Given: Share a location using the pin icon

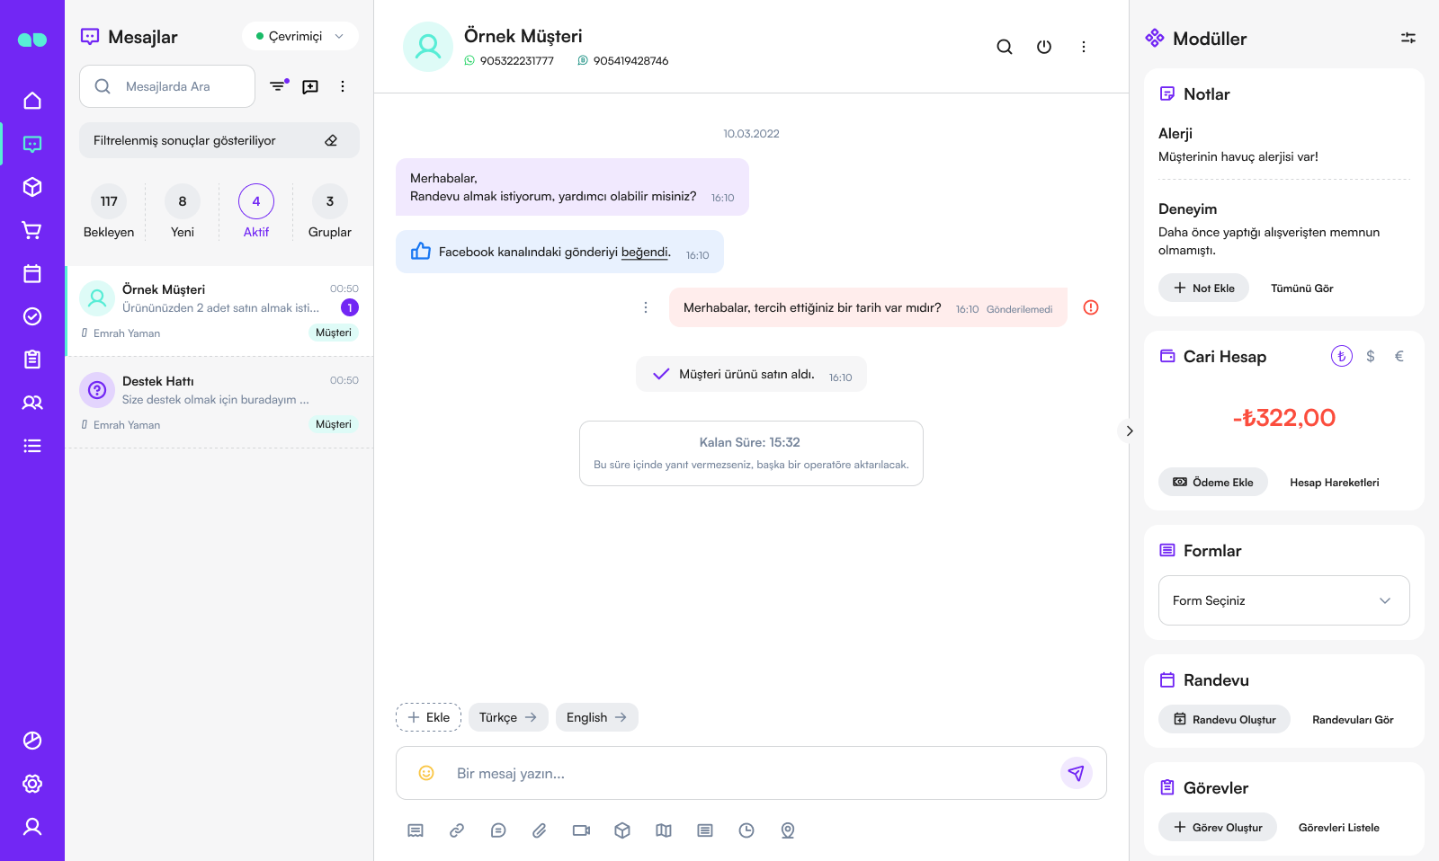Looking at the screenshot, I should tap(788, 830).
